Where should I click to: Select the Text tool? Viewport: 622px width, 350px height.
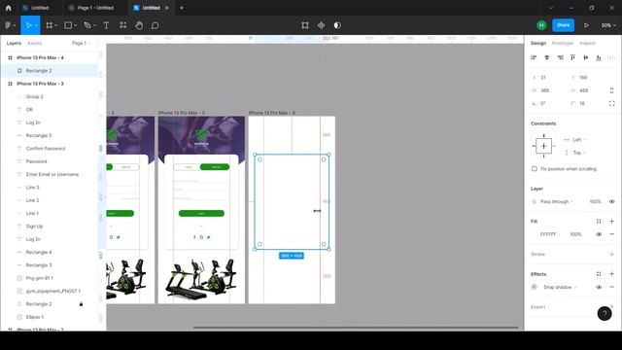pos(106,25)
